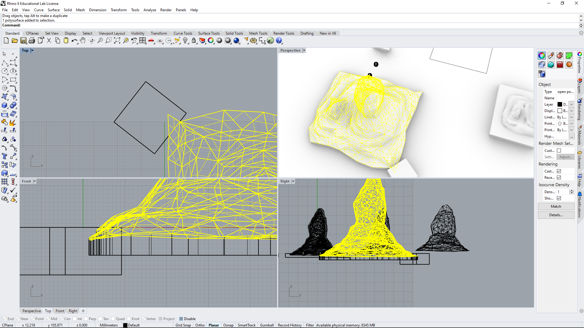Click the Match button
Image resolution: width=584 pixels, height=328 pixels.
556,206
